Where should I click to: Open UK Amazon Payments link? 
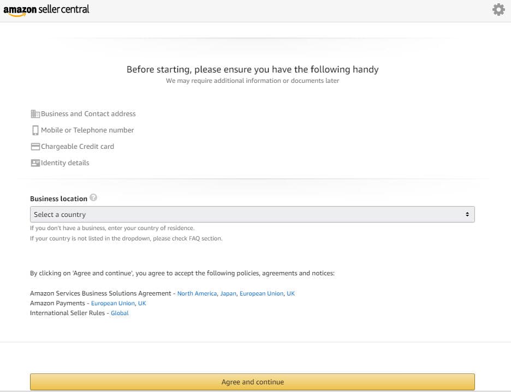click(x=142, y=303)
